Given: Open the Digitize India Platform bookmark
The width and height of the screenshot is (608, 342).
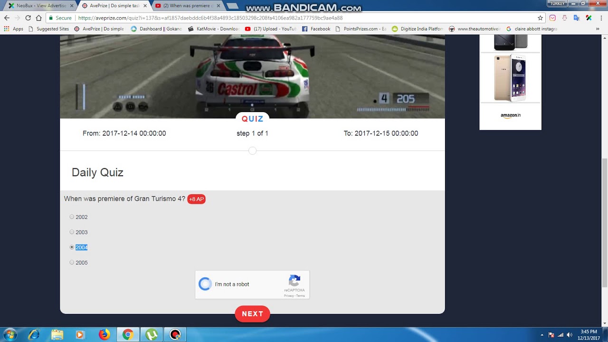Looking at the screenshot, I should tap(418, 29).
